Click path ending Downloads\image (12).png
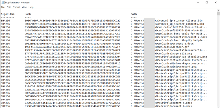Image resolution: width=220 pixels, height=108 pixels. 161,54
